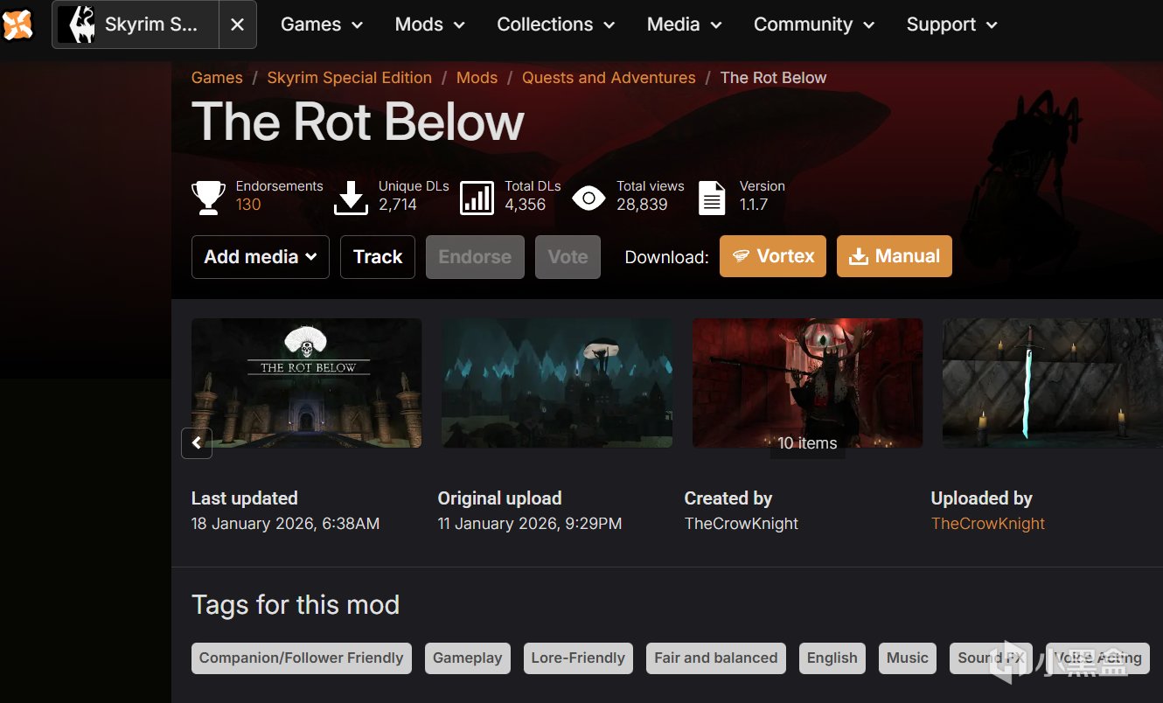
Task: Select the Lore-Friendly tag
Action: (578, 658)
